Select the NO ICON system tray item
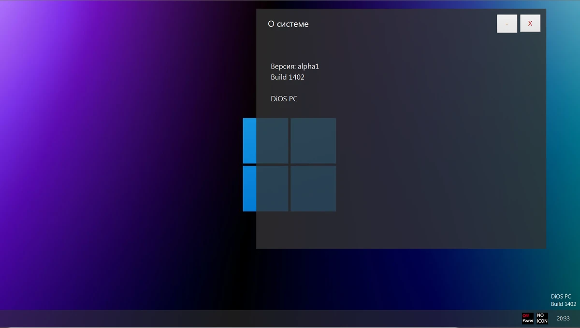The height and width of the screenshot is (328, 580). coord(541,318)
